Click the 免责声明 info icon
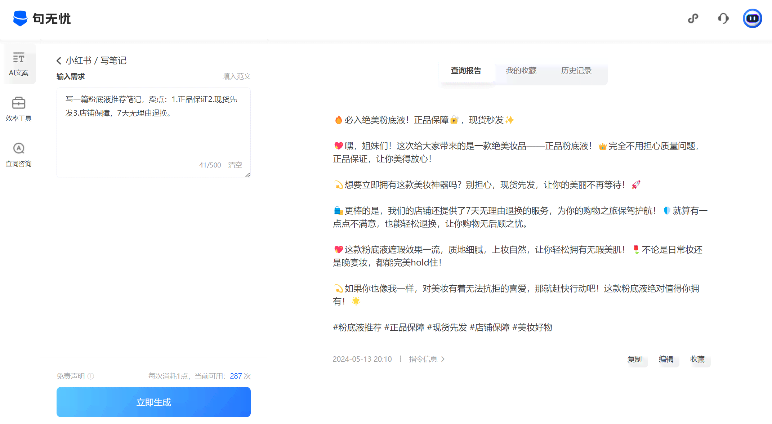The height and width of the screenshot is (424, 772). [91, 376]
